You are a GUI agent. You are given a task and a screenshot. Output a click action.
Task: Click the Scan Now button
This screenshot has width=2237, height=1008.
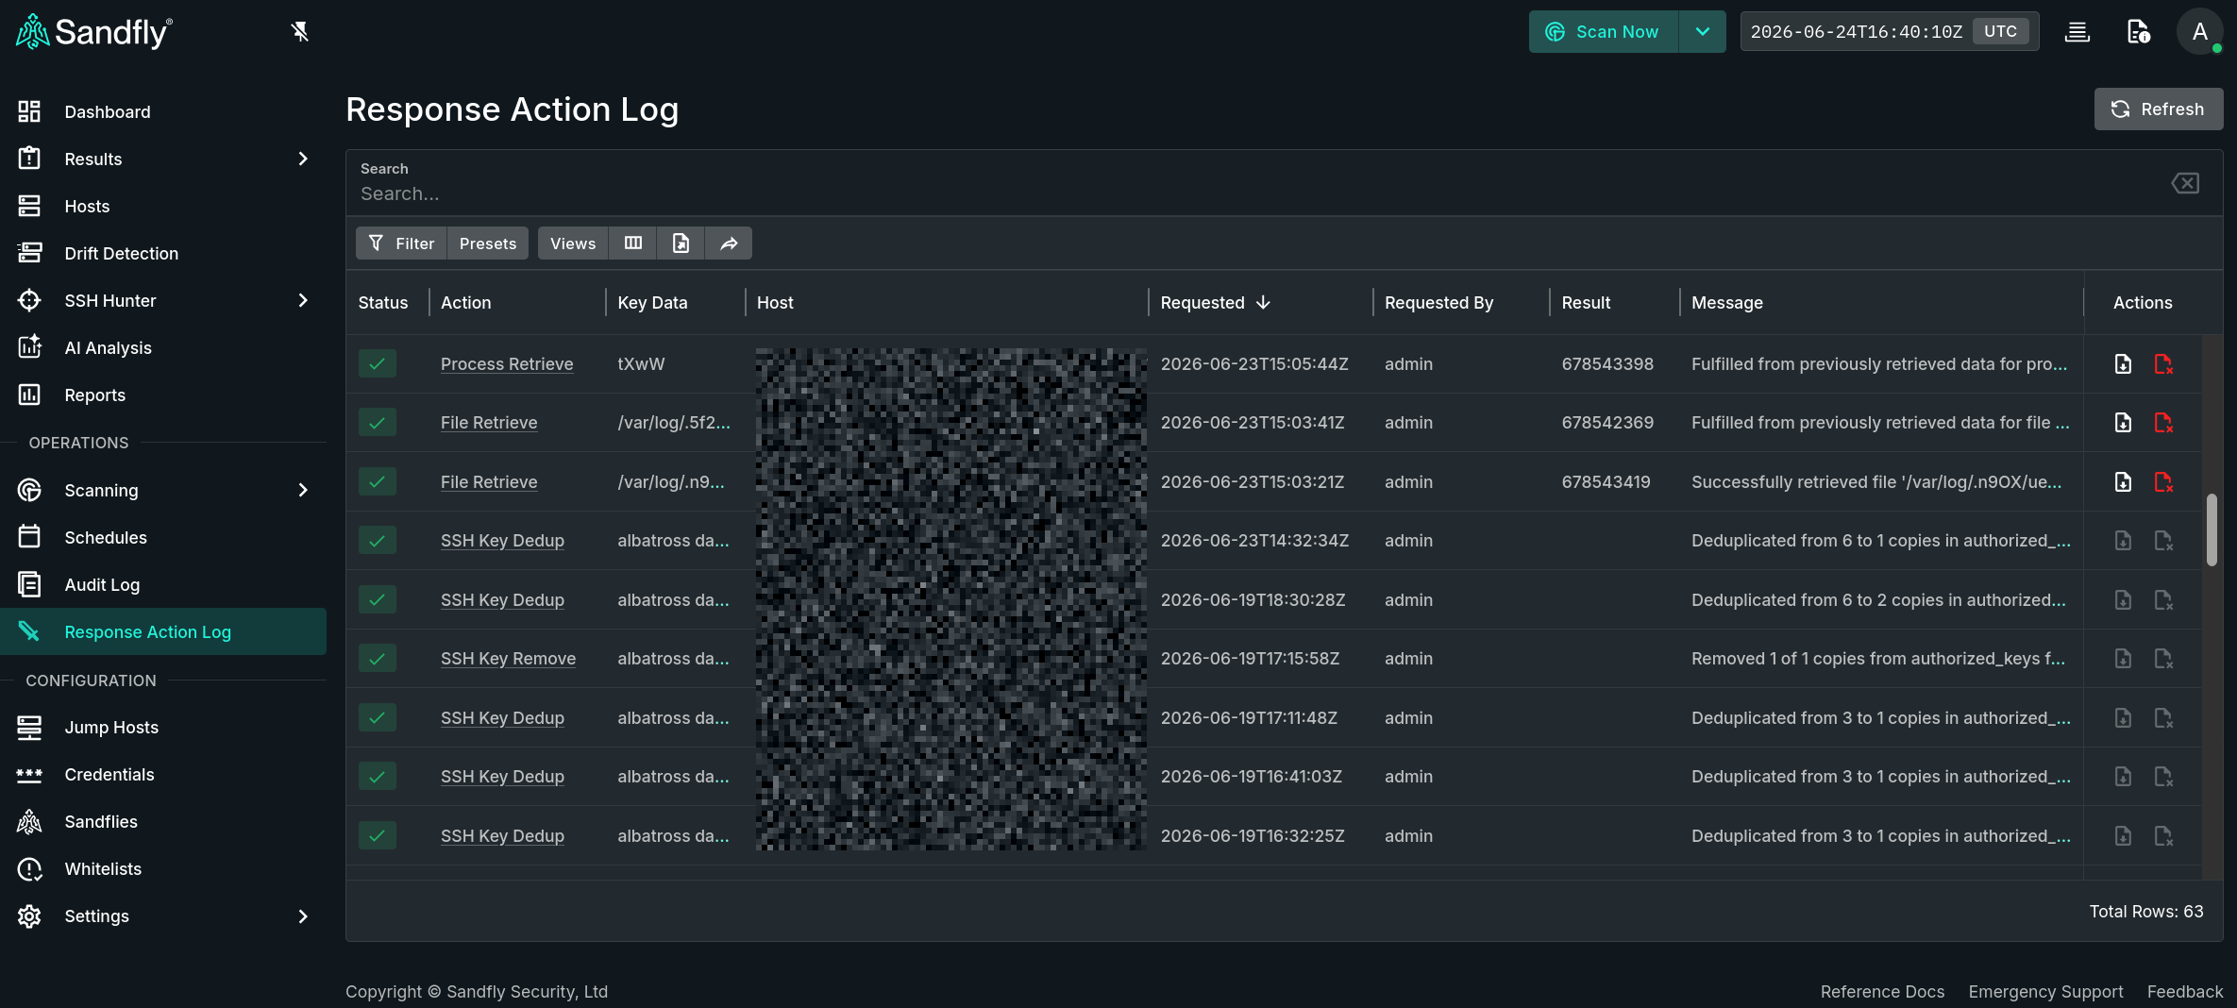point(1604,32)
